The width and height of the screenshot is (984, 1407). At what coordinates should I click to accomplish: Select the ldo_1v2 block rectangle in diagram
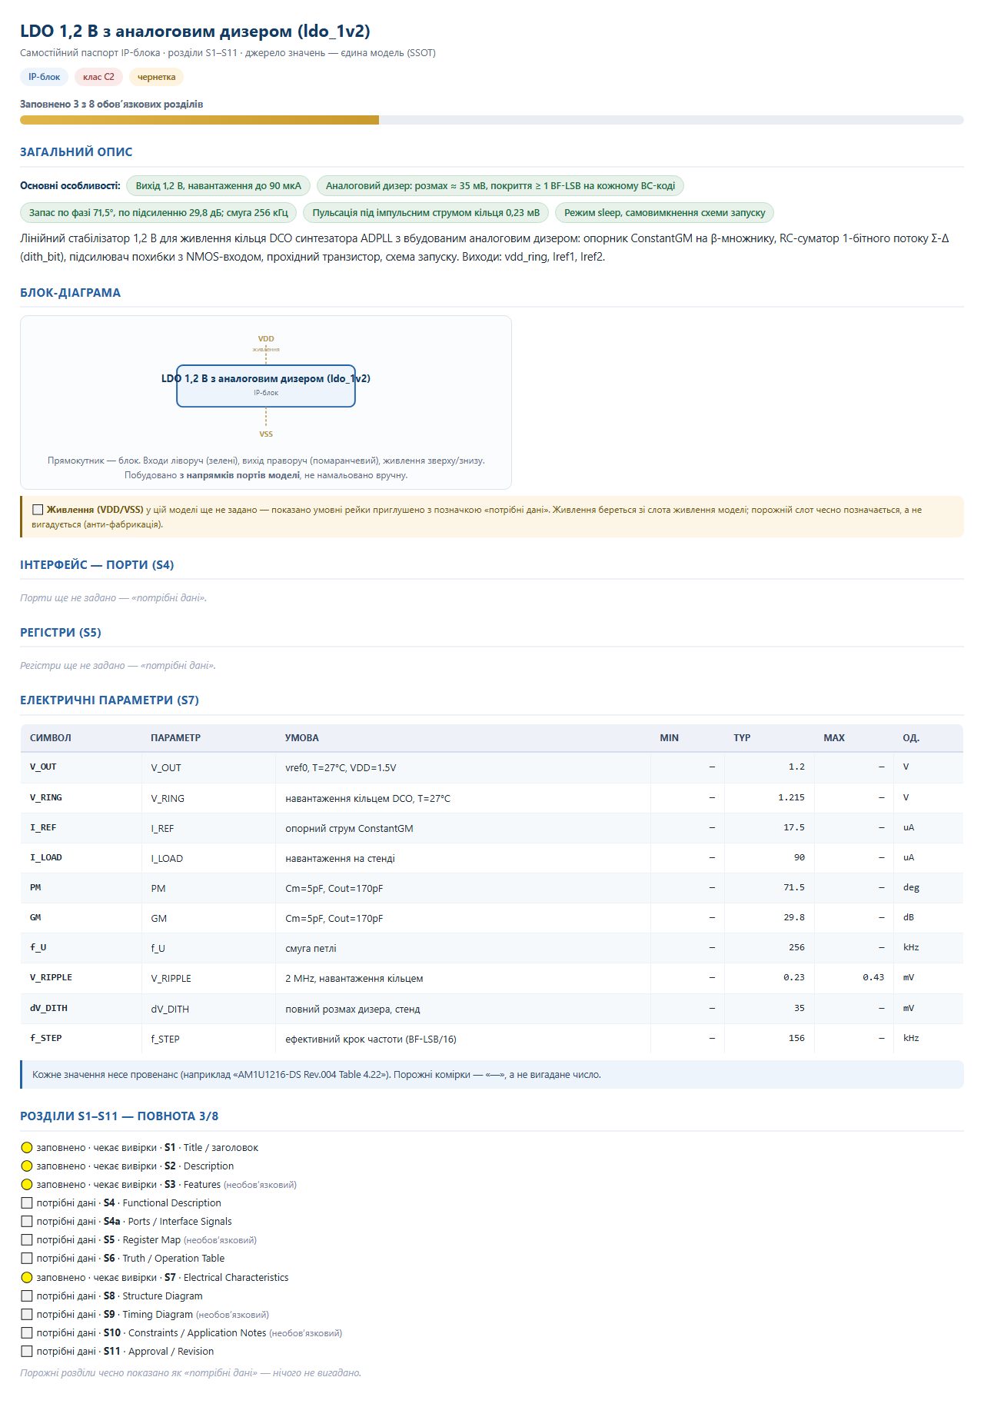pyautogui.click(x=266, y=386)
